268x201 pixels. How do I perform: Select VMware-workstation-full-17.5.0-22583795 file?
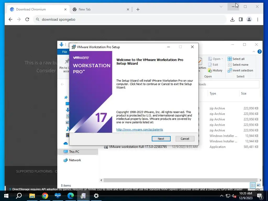point(138,147)
